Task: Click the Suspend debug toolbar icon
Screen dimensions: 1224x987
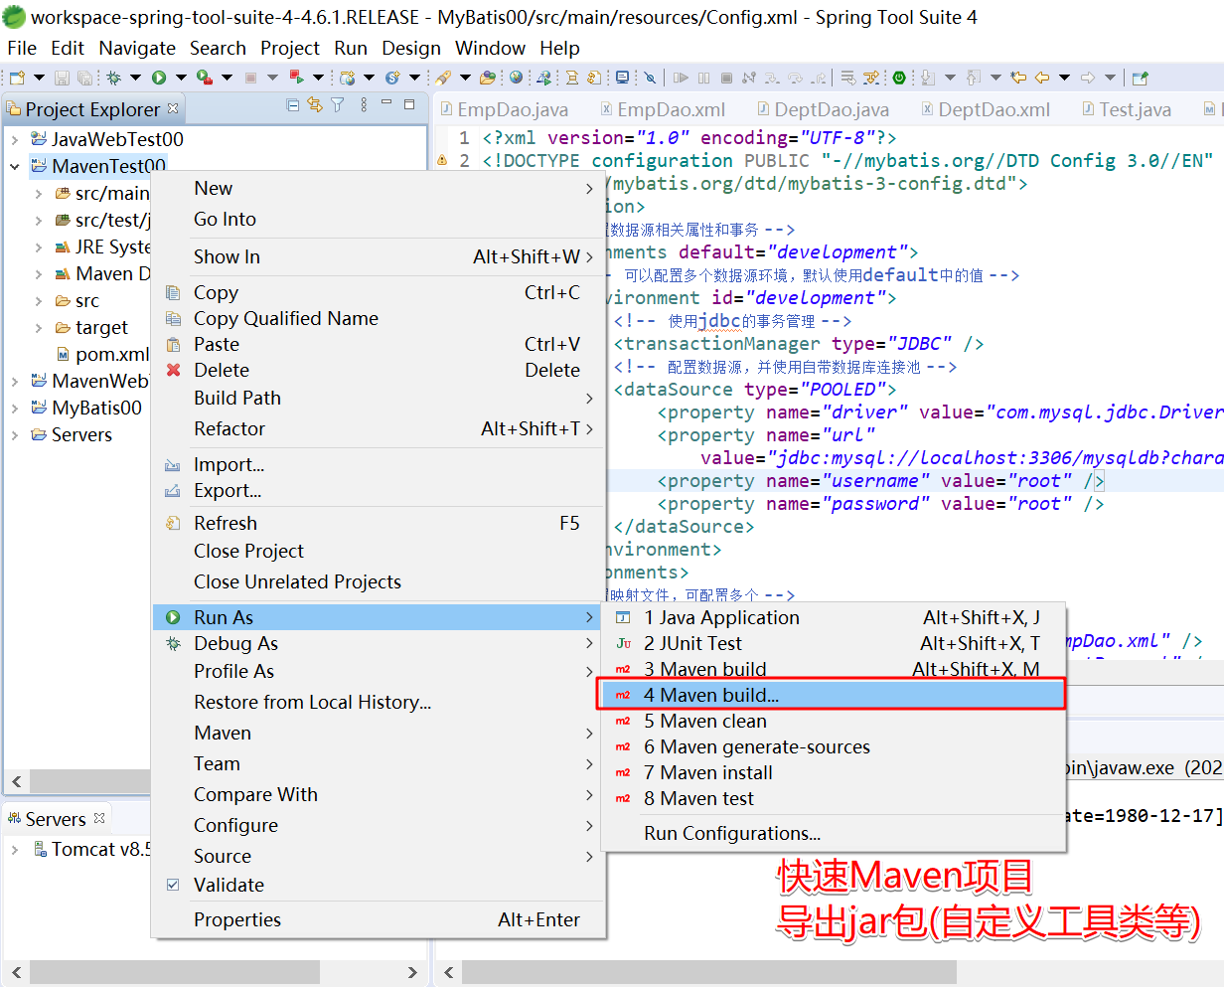Action: [703, 78]
